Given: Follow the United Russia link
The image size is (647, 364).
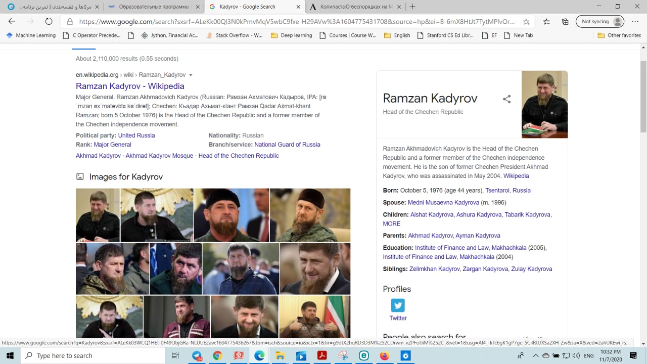Looking at the screenshot, I should click(136, 135).
